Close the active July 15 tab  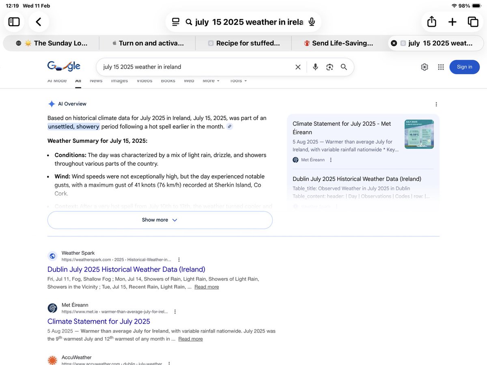394,43
